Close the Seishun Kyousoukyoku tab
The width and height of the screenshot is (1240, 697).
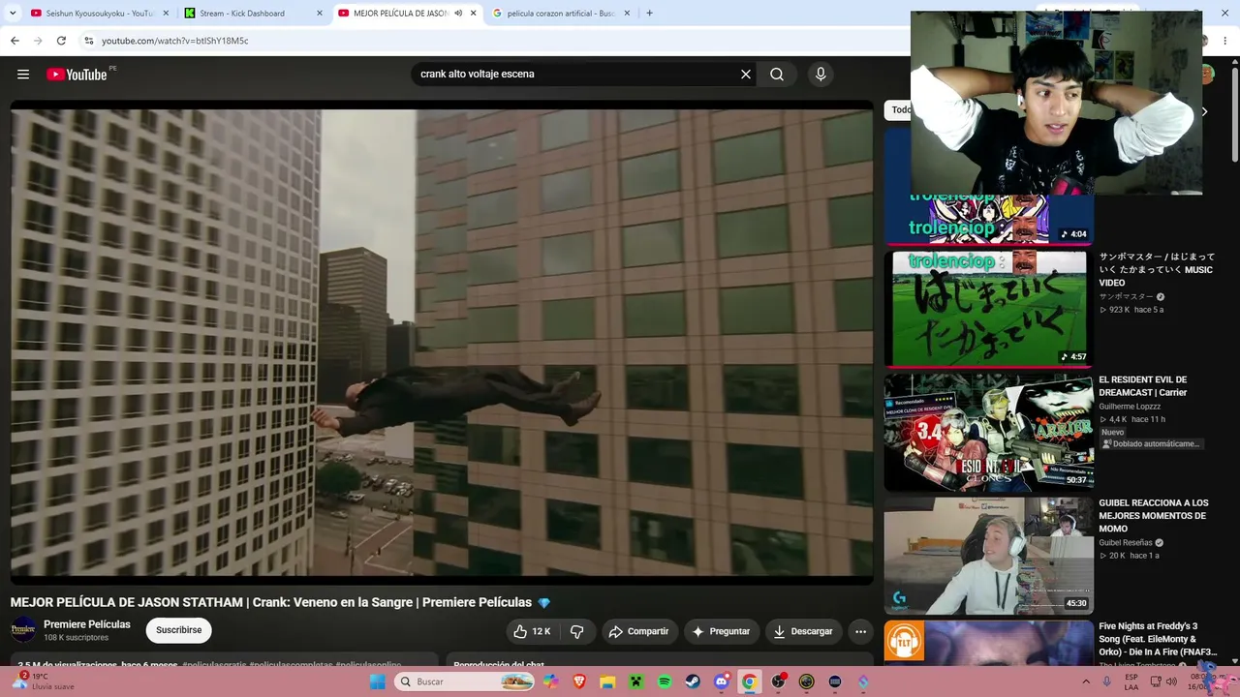tap(166, 14)
